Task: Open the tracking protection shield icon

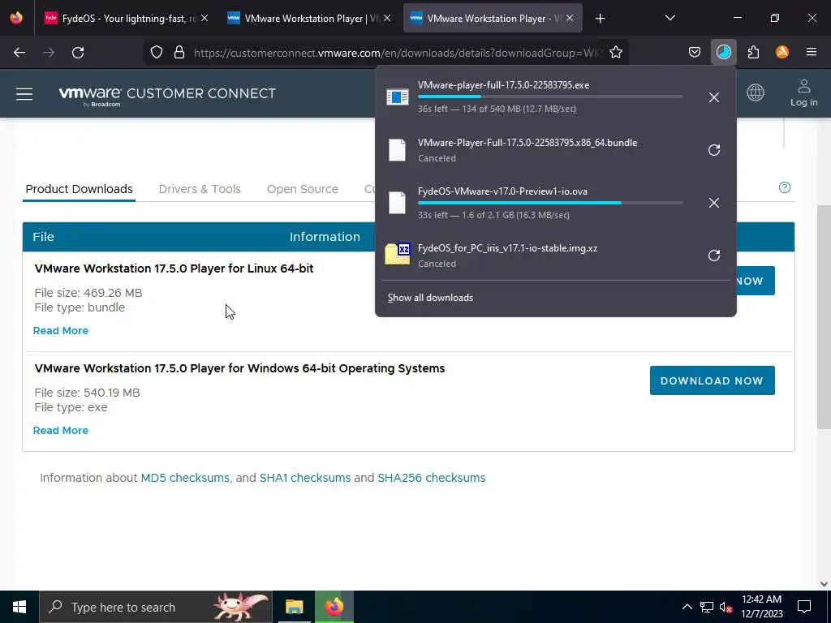Action: 157,53
